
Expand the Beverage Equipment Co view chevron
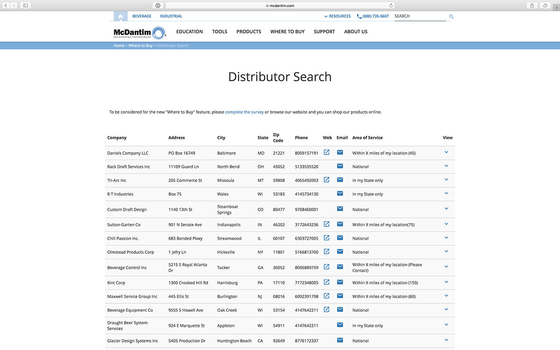446,309
